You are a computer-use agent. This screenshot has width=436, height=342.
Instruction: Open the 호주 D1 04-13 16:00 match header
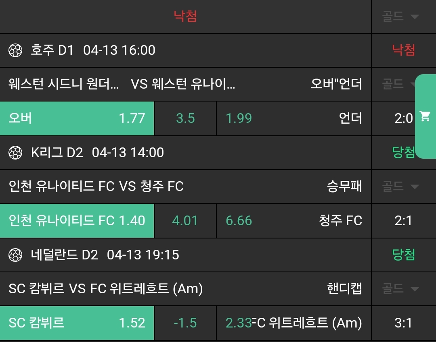(x=93, y=50)
